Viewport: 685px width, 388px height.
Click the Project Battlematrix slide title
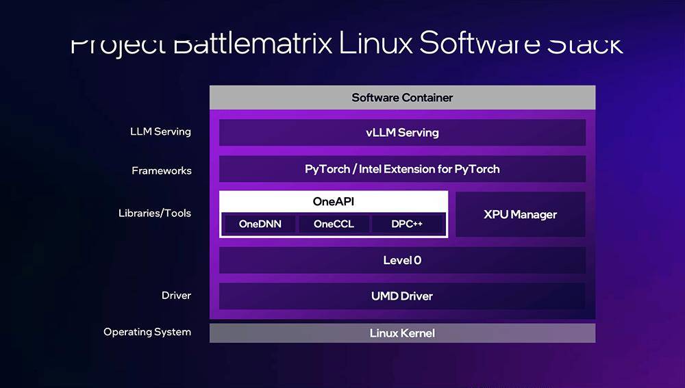347,44
